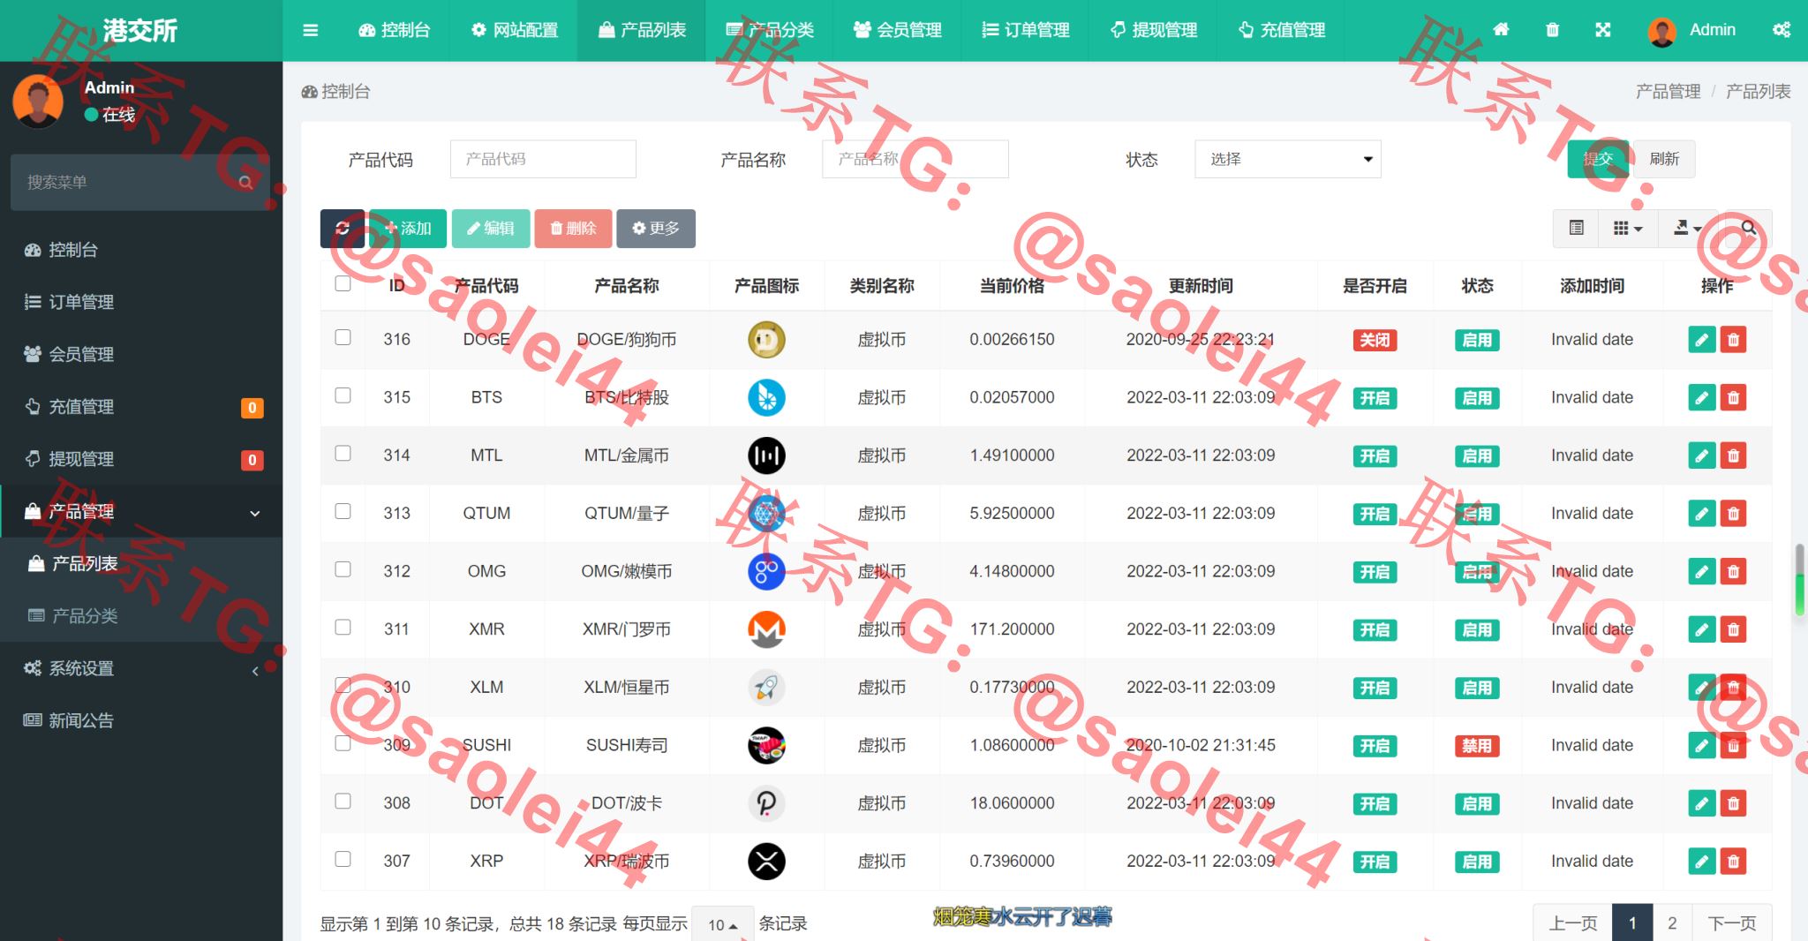Open the 状态 select dropdown
1808x941 pixels.
[x=1287, y=160]
